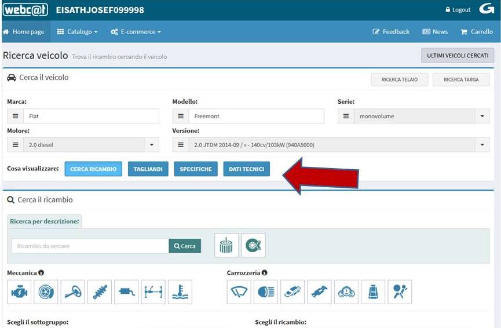Click the DATI TECNICI button

246,169
